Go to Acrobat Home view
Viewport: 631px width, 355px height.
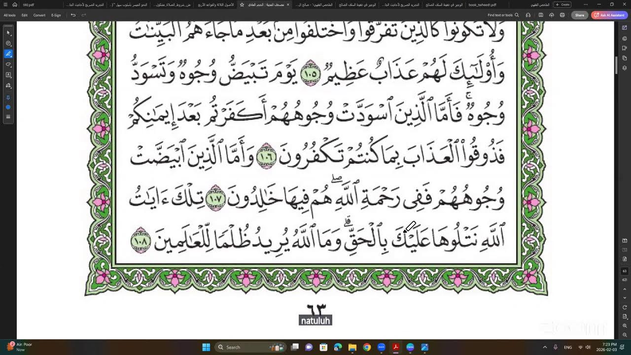(x=15, y=4)
